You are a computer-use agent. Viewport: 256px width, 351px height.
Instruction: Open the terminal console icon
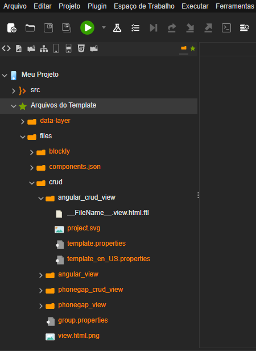226,28
